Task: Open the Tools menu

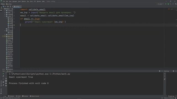Action: (x=31, y=1)
